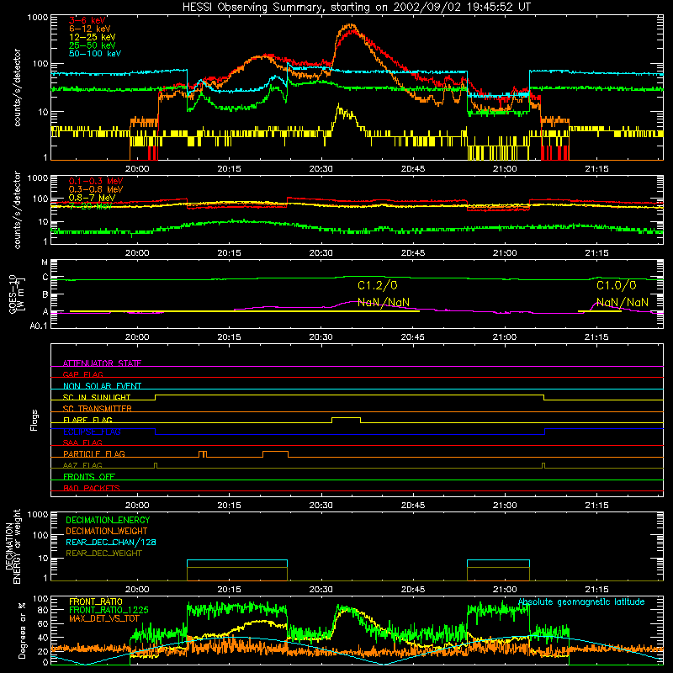This screenshot has height=673, width=673.
Task: Click the A0.1 label on GOES axis
Action: 39,326
